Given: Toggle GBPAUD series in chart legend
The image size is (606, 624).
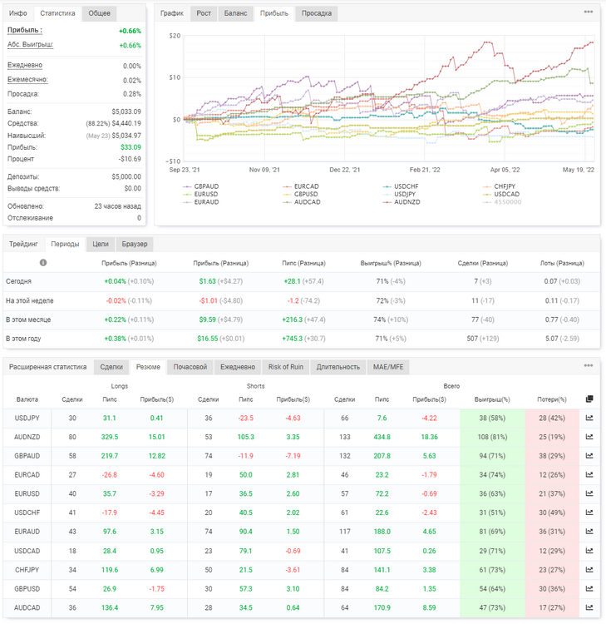Looking at the screenshot, I should coord(201,186).
